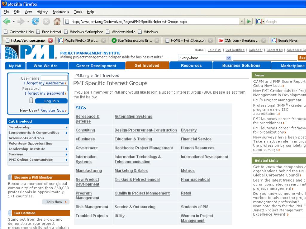Screen dimensions: 306x229
Task: Click the PMI site search text box
Action: (x=265, y=58)
